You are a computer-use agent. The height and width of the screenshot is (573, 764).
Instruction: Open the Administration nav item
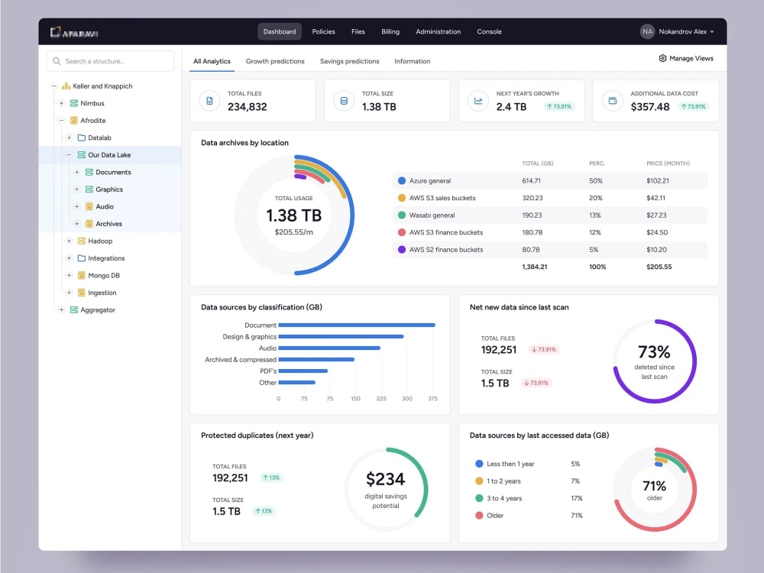click(438, 31)
